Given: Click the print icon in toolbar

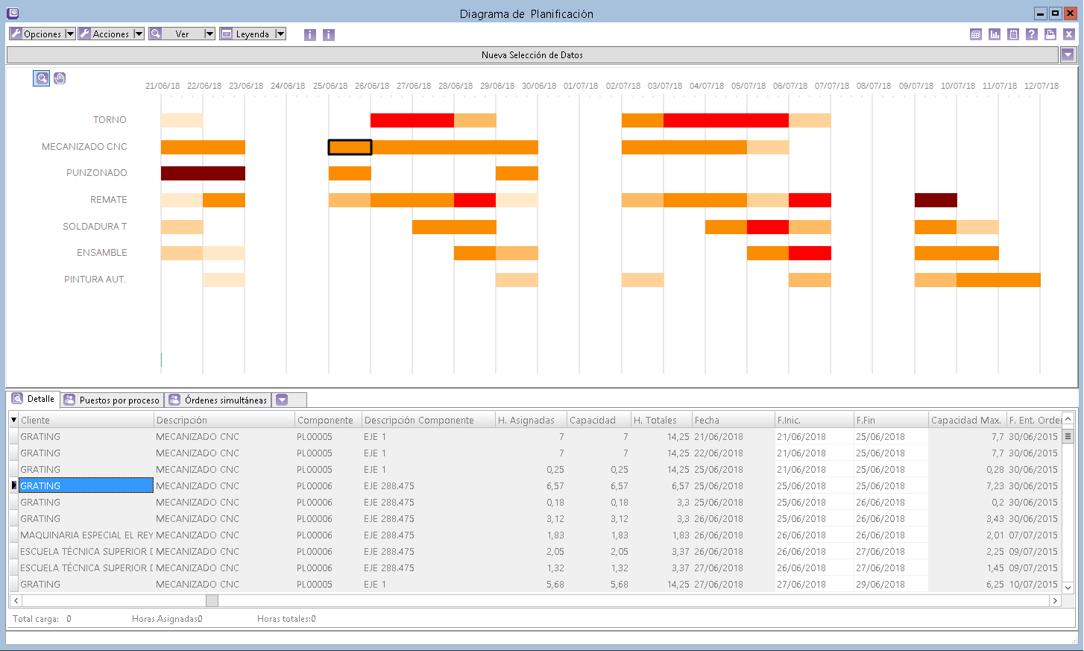Looking at the screenshot, I should (x=1050, y=34).
